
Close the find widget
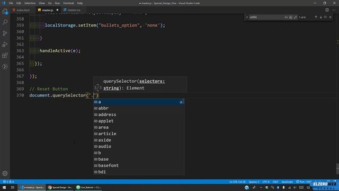tap(330, 17)
